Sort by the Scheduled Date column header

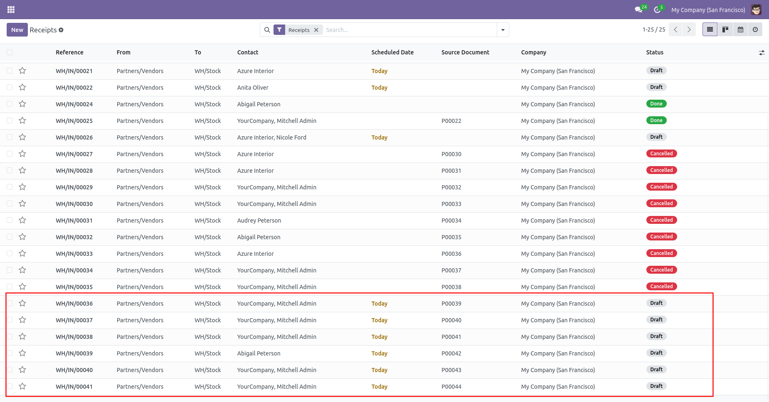click(392, 52)
